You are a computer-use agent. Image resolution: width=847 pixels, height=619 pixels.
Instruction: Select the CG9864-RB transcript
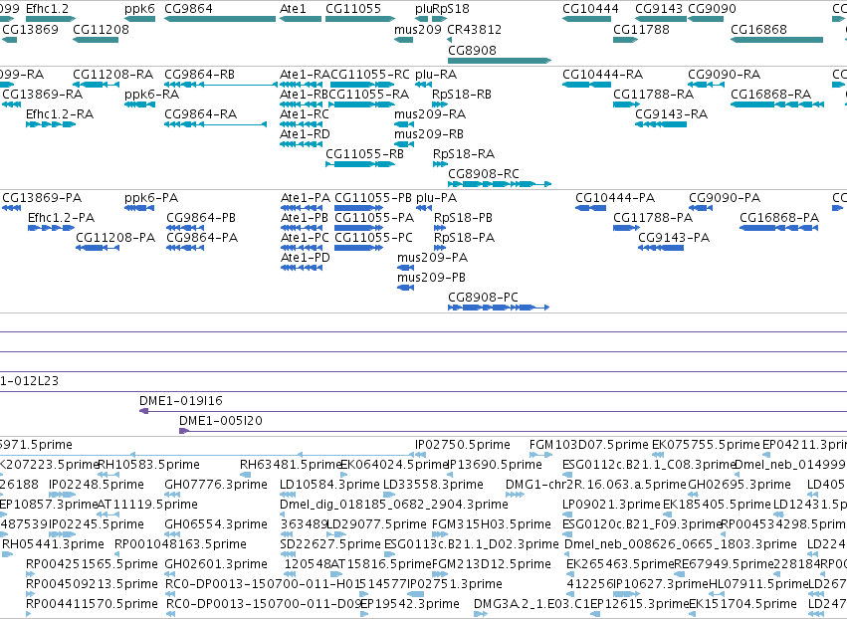221,85
